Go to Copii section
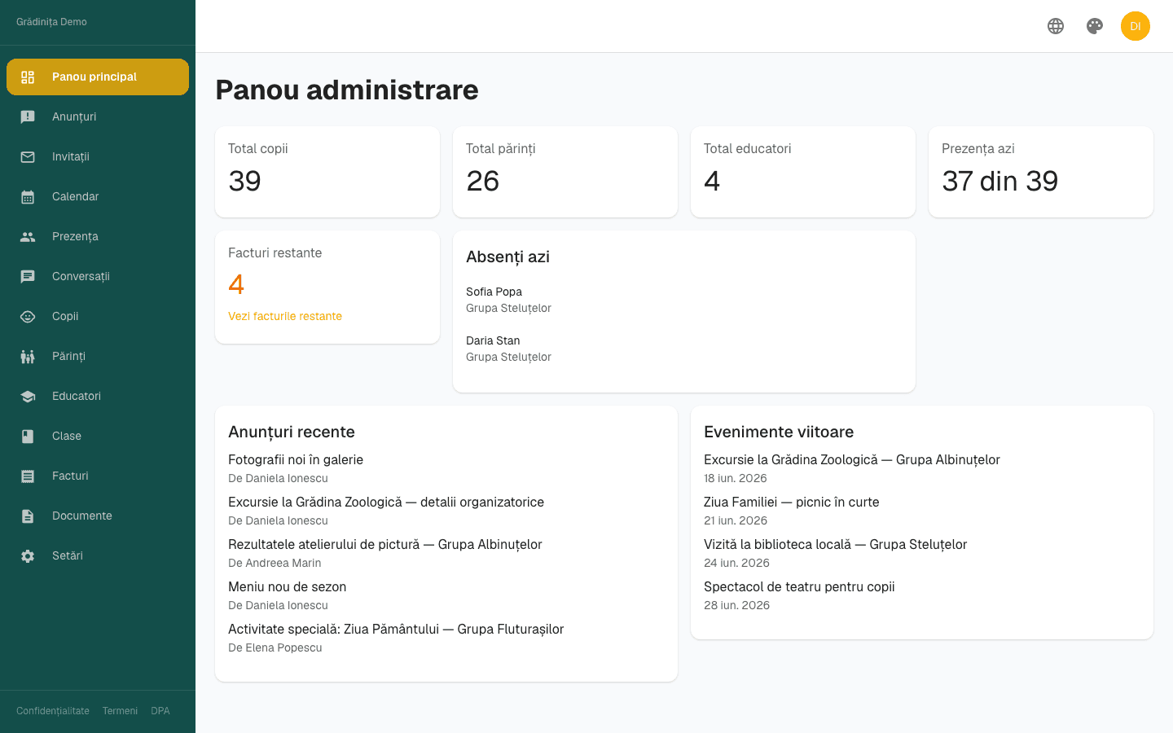The height and width of the screenshot is (733, 1173). tap(98, 316)
